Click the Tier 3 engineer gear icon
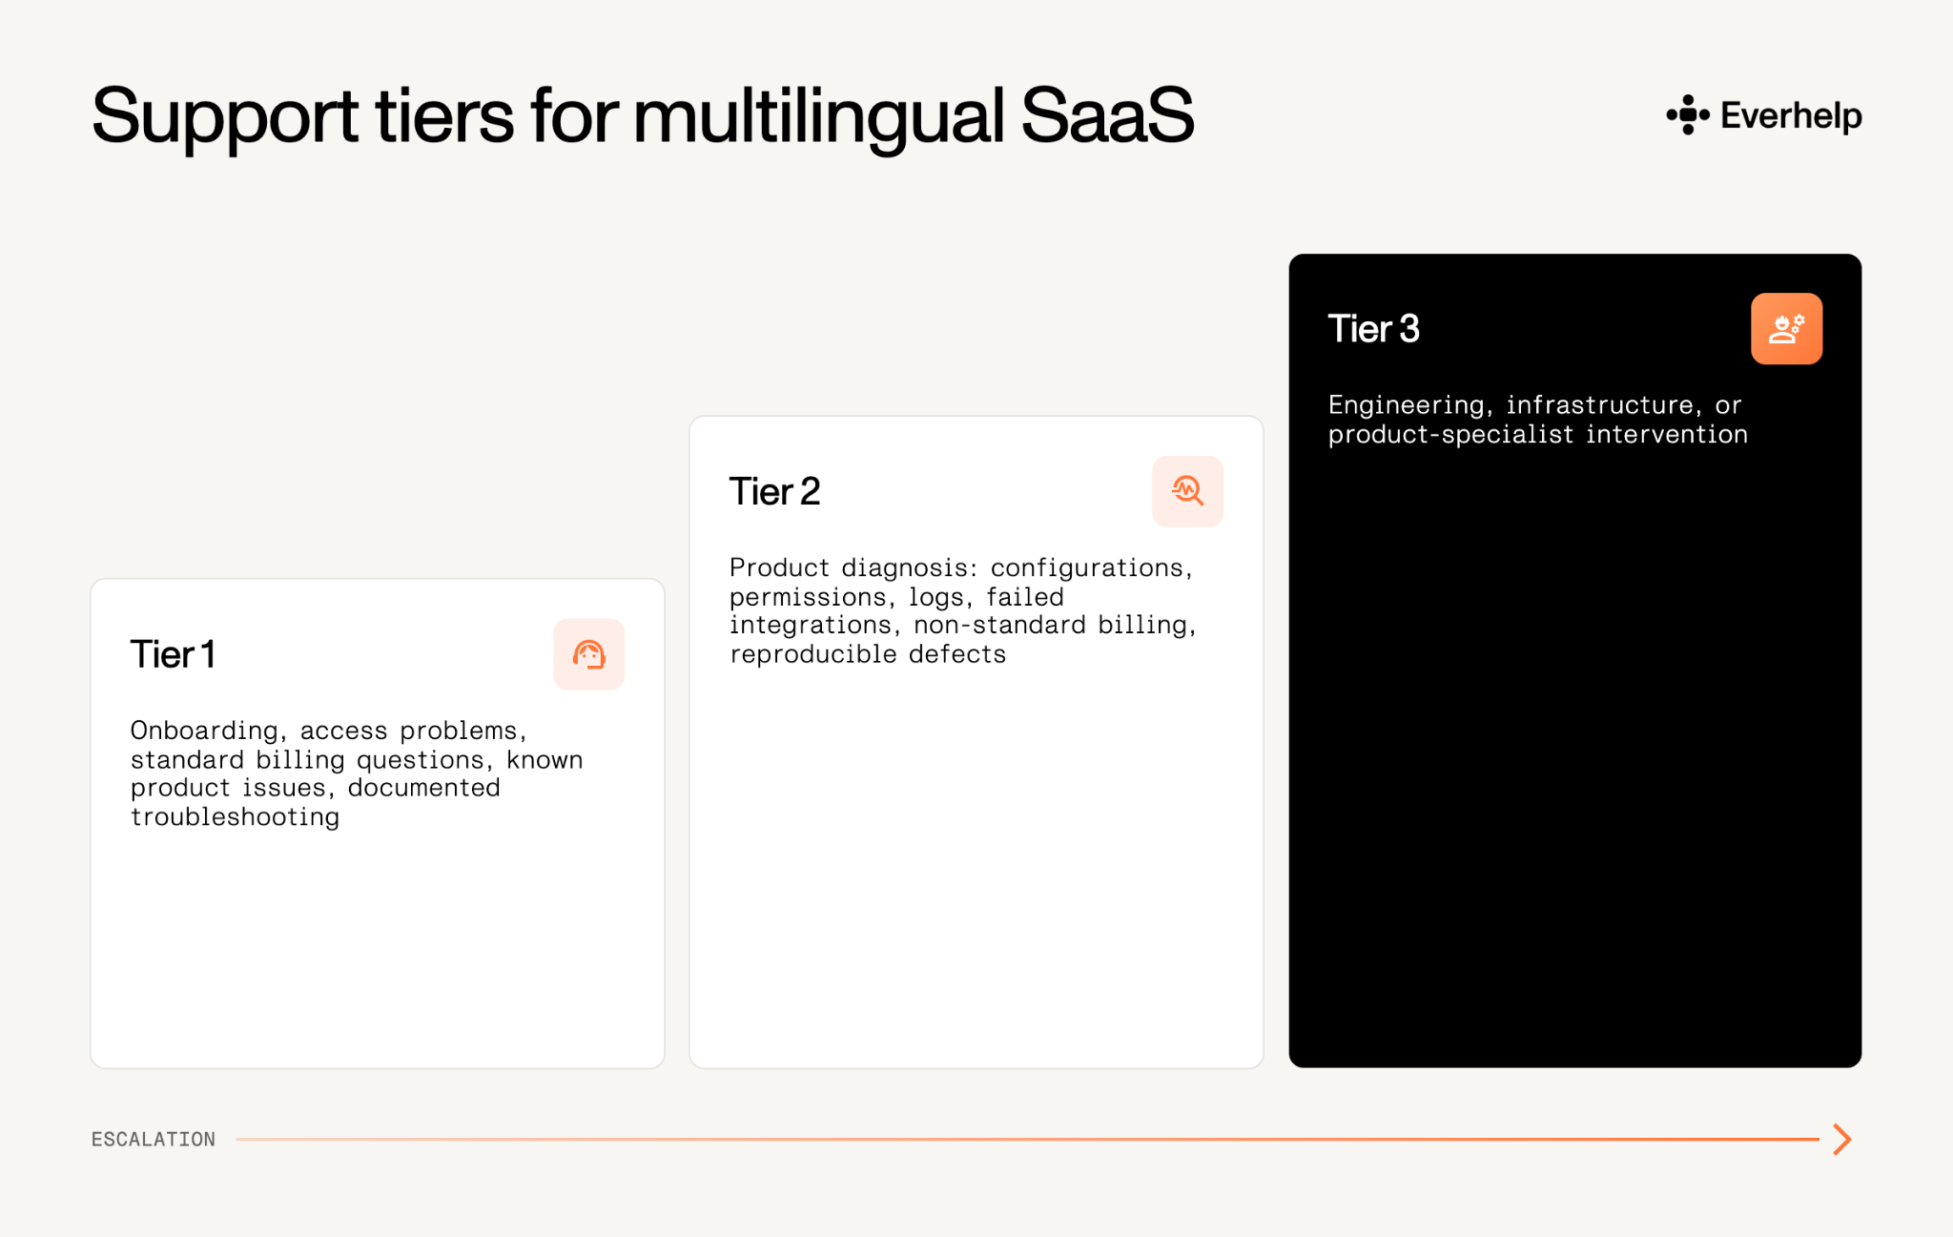Screen dimensions: 1953x1237 pos(1786,329)
